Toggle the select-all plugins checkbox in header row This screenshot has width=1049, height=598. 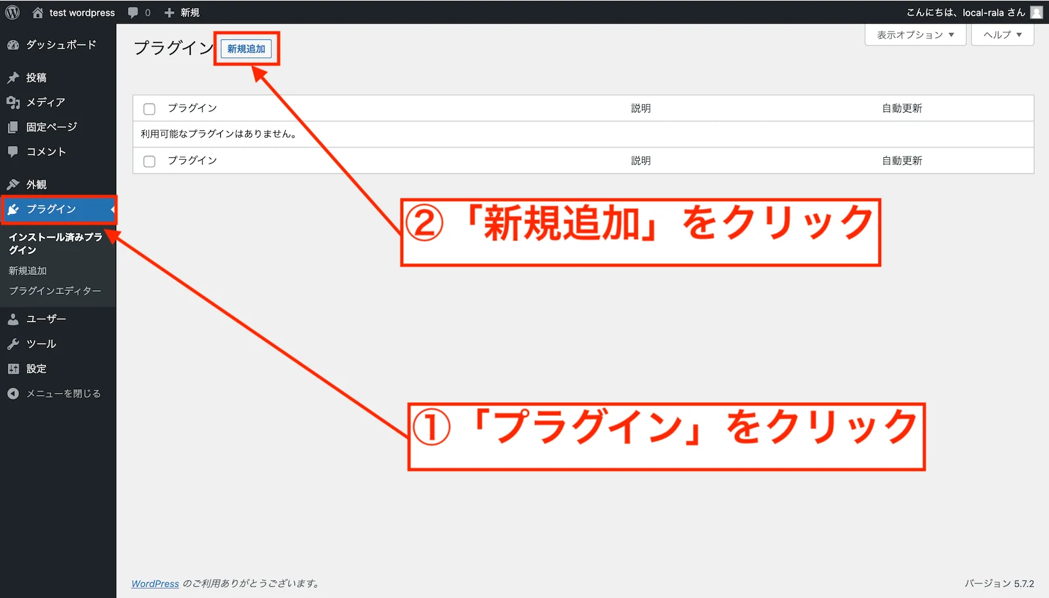(149, 108)
